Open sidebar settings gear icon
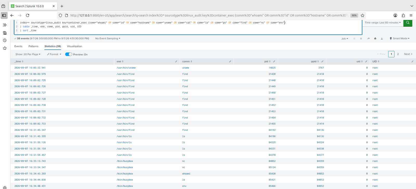This screenshot has height=189, width=416. pos(5,187)
